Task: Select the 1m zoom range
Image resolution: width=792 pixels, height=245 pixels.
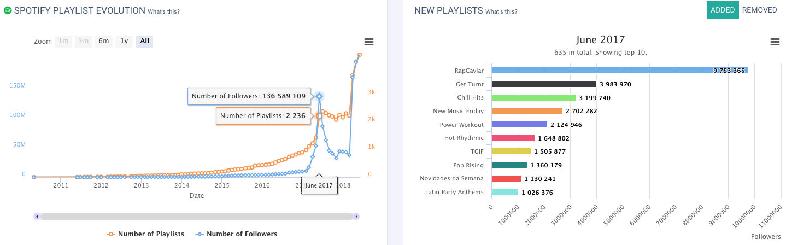Action: [x=63, y=41]
